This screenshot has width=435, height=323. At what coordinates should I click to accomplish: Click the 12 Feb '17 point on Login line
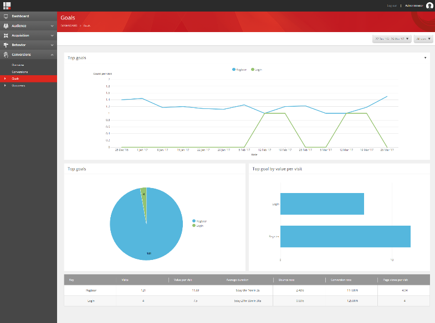coord(265,113)
